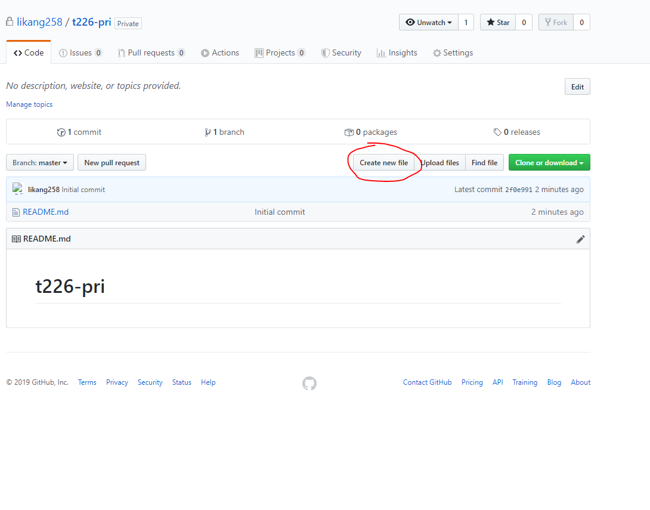Viewport: 650px width, 510px height.
Task: Click Privacy link in footer
Action: coord(117,382)
